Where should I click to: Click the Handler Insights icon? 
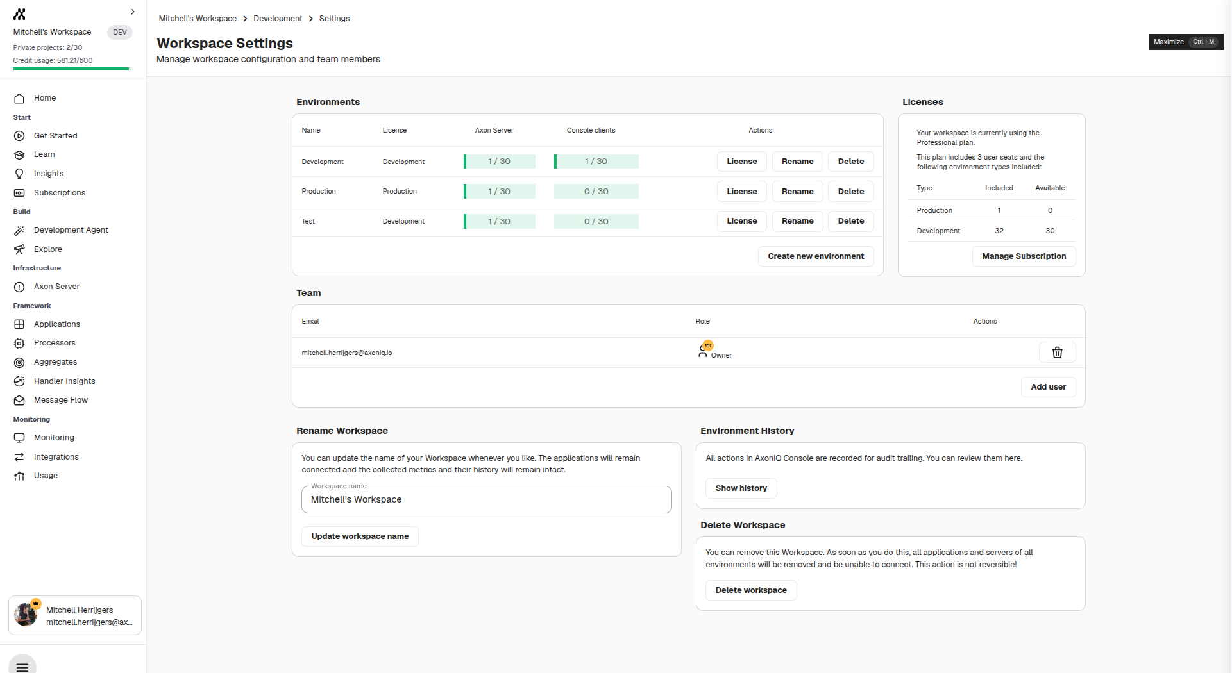tap(19, 381)
